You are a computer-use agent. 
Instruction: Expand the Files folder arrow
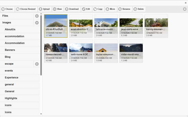click(37, 16)
